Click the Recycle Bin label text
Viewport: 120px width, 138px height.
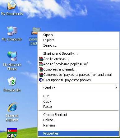[12, 90]
